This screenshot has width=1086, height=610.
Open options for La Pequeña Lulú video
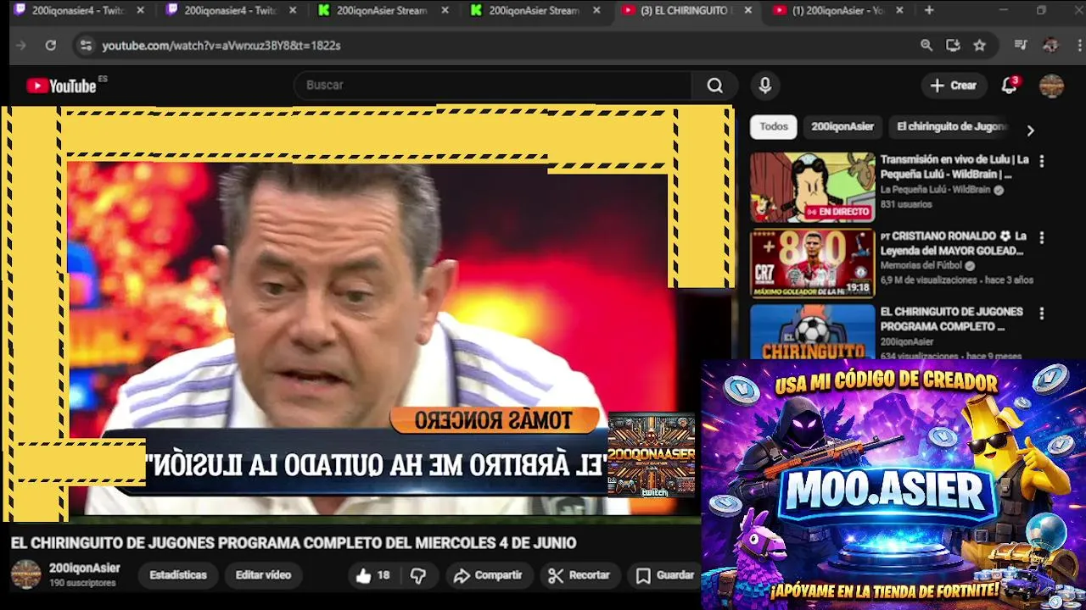[1042, 161]
